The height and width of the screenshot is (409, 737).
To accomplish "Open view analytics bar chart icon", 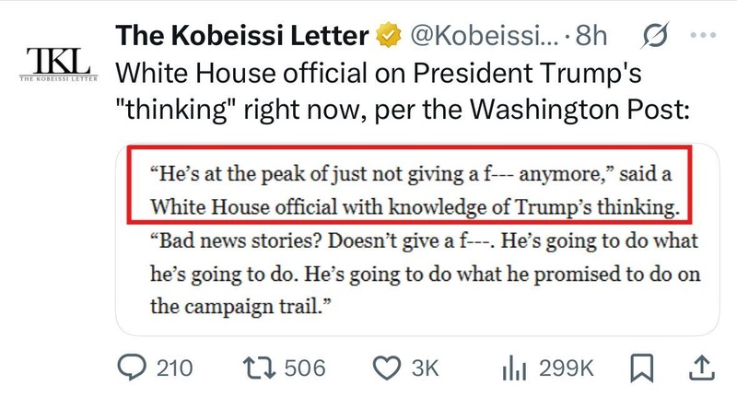I will point(514,368).
